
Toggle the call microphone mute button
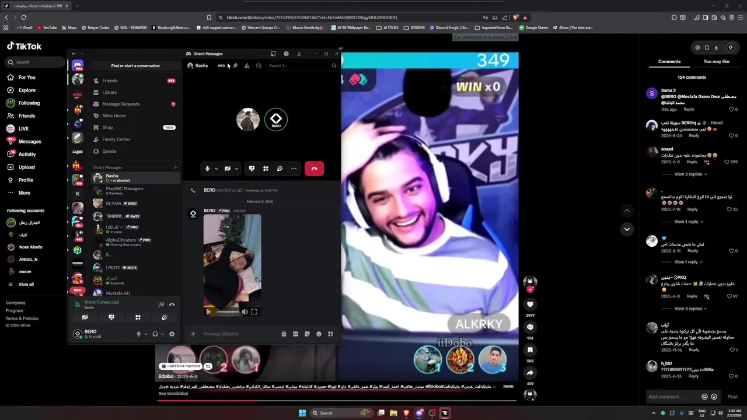207,169
